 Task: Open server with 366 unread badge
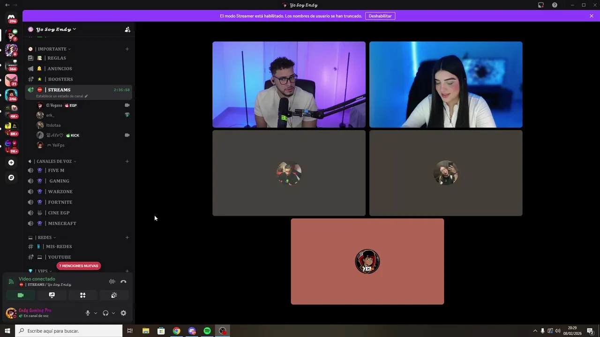pos(11,65)
